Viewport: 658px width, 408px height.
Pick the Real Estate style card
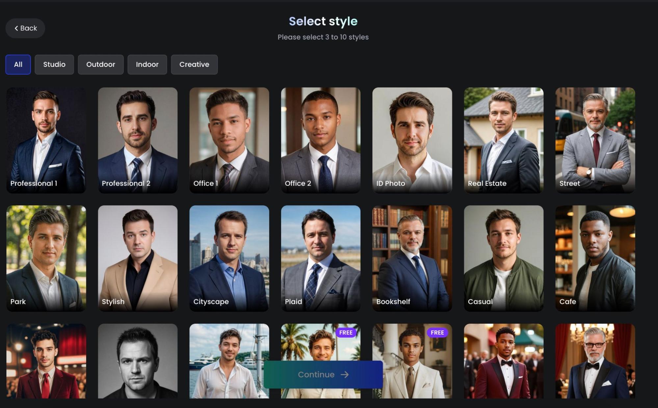[x=504, y=140]
